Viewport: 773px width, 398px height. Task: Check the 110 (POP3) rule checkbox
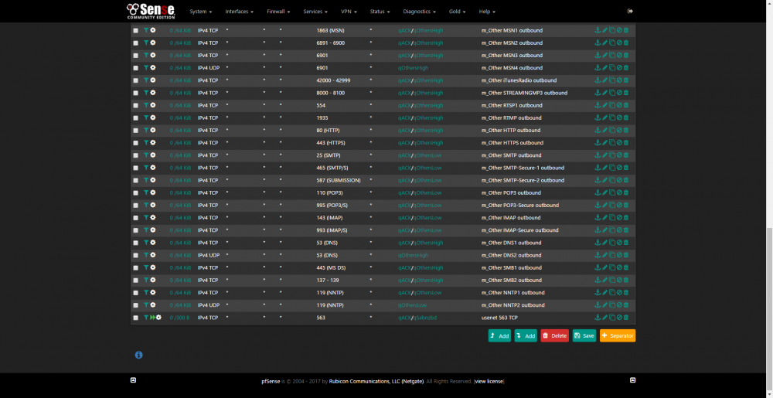[135, 192]
